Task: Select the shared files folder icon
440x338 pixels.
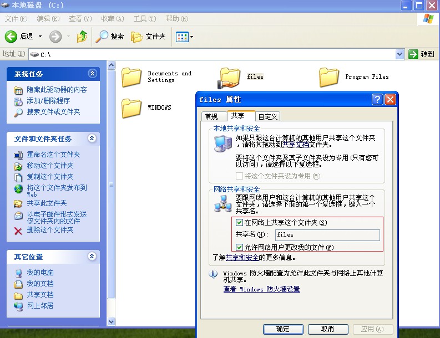Action: point(229,78)
